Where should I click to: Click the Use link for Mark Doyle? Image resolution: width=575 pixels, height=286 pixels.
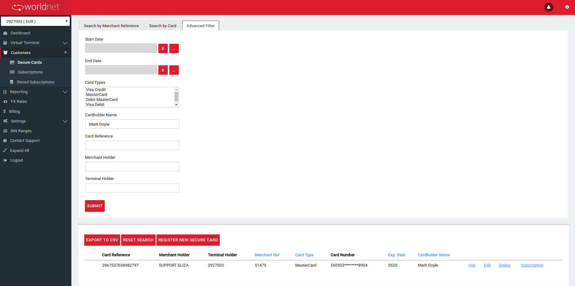pyautogui.click(x=472, y=265)
